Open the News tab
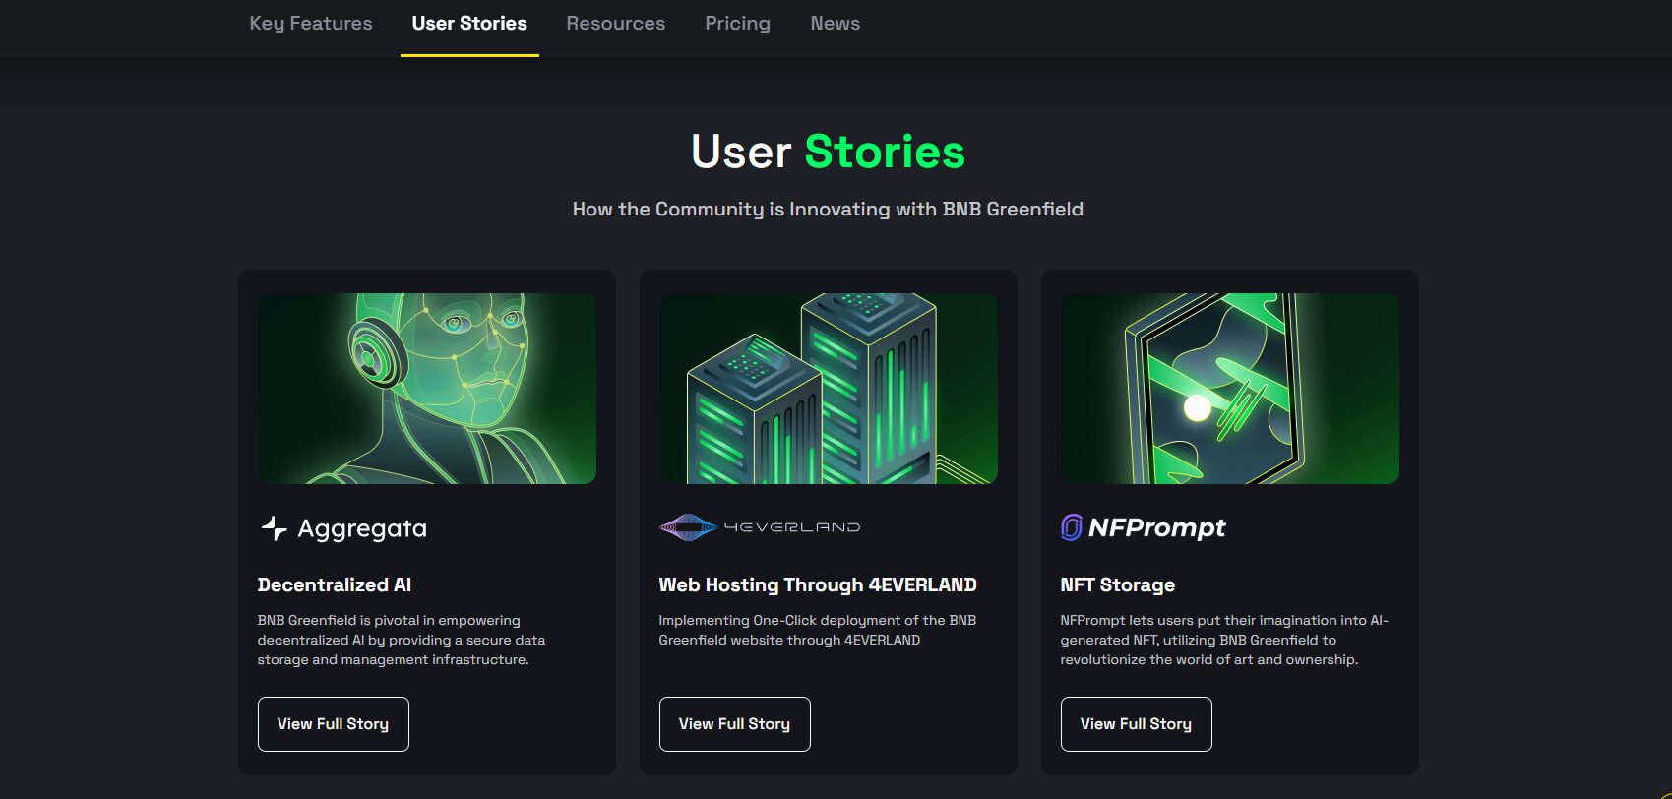Viewport: 1672px width, 799px height. point(836,24)
